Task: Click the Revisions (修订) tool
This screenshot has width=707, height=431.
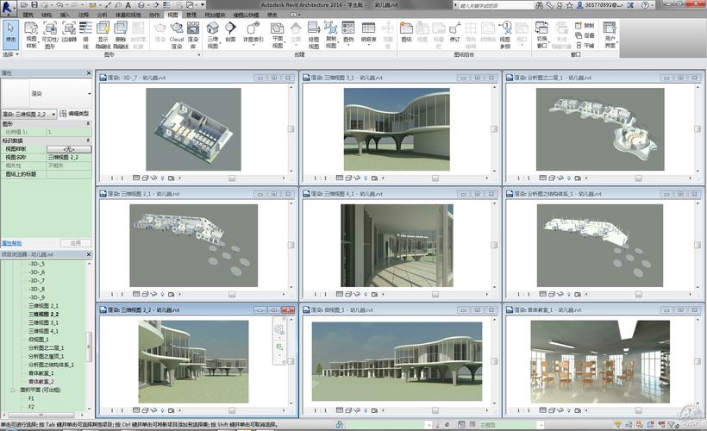Action: [x=454, y=32]
